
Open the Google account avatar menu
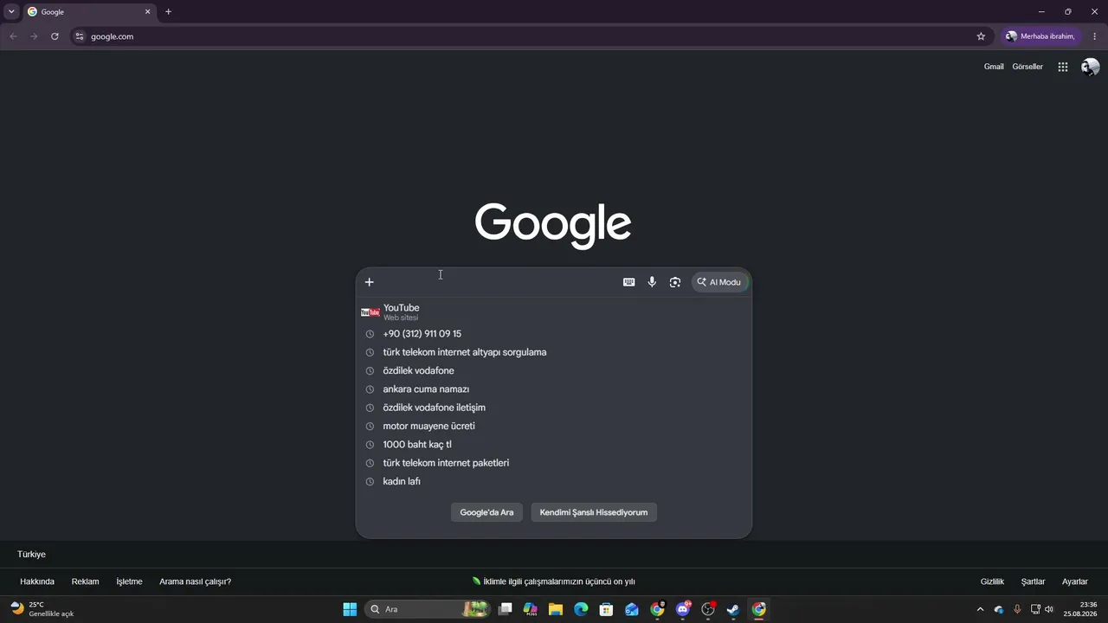[x=1091, y=67]
